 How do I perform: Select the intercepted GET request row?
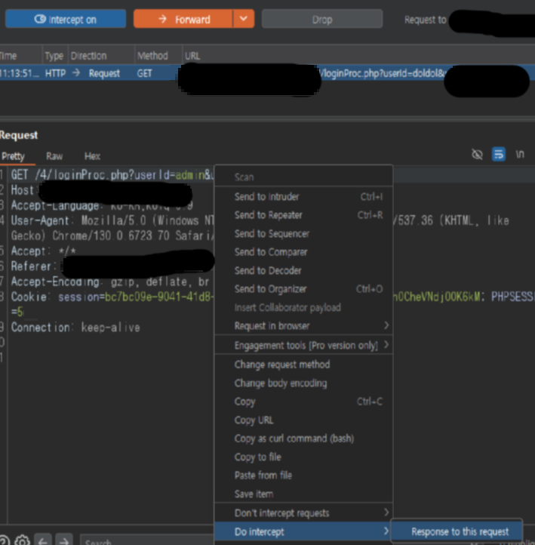click(267, 73)
